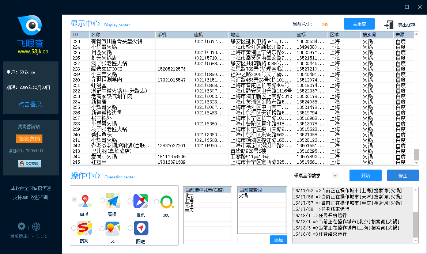Image resolution: width=427 pixels, height=254 pixels.
Task: Click the 360 map source icon
Action: pos(167,202)
